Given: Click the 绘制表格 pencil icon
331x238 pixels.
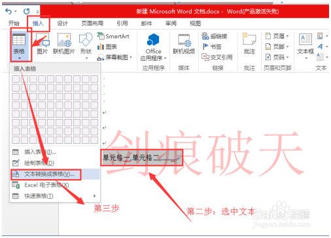Looking at the screenshot, I should (x=16, y=163).
